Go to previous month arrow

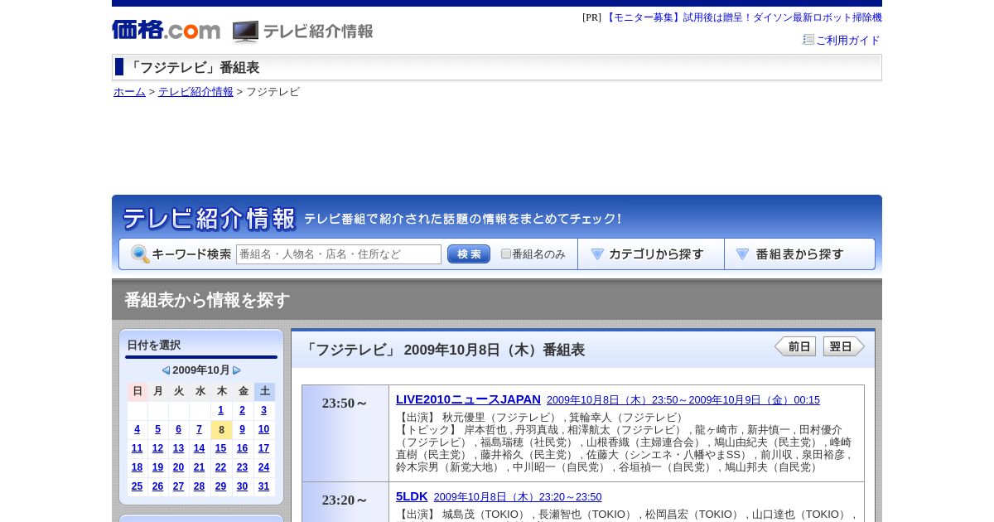click(166, 370)
